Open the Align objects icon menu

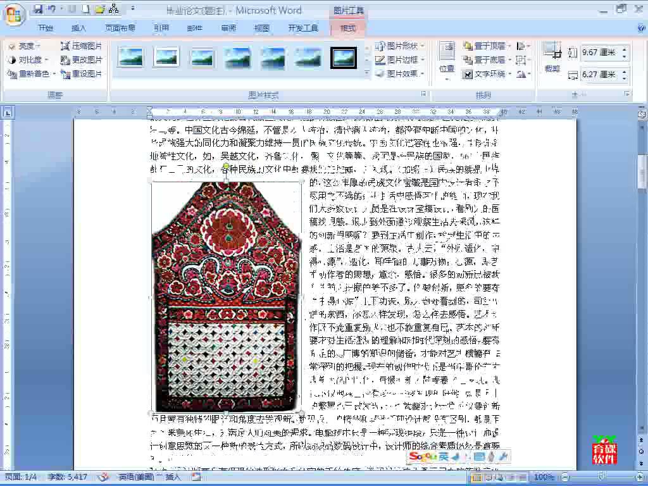(x=523, y=46)
